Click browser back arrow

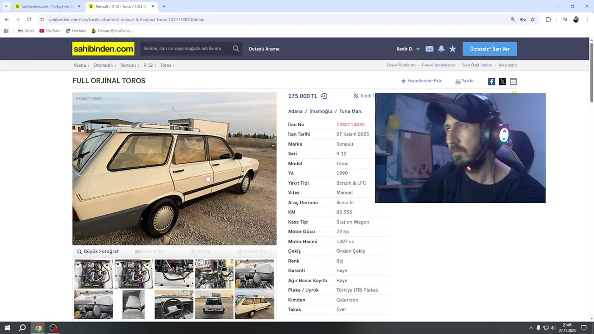[x=6, y=19]
